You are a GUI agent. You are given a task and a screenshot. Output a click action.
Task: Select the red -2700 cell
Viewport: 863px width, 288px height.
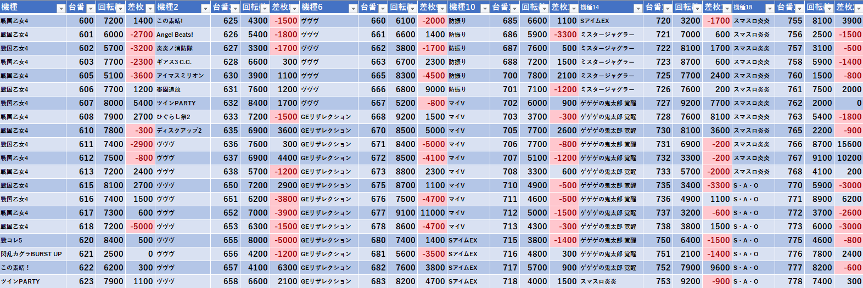click(140, 35)
